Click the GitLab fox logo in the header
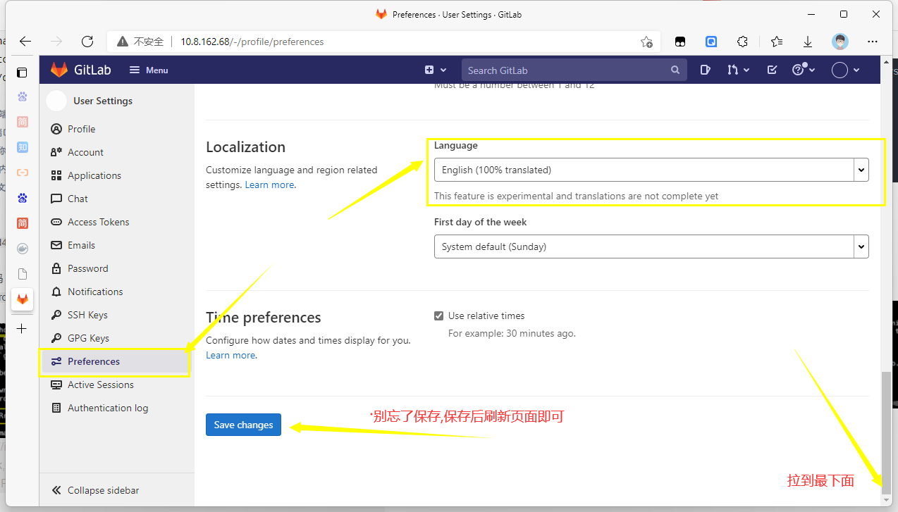The image size is (898, 512). point(59,70)
